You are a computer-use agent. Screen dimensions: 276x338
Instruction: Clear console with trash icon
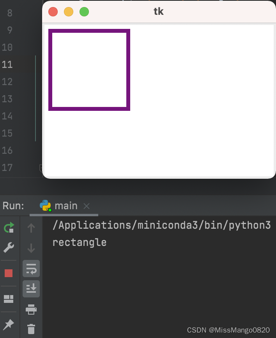pos(31,329)
